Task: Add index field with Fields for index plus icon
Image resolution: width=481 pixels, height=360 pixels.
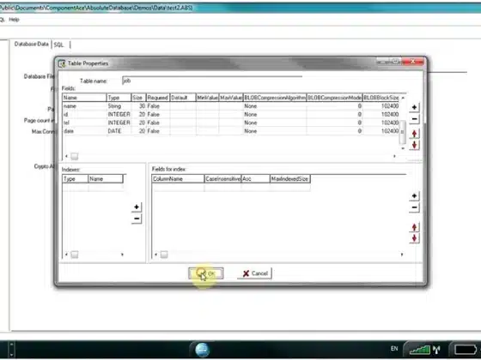Action: coord(414,196)
